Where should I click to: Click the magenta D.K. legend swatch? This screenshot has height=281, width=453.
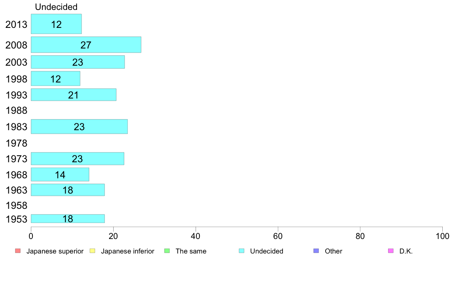(391, 251)
